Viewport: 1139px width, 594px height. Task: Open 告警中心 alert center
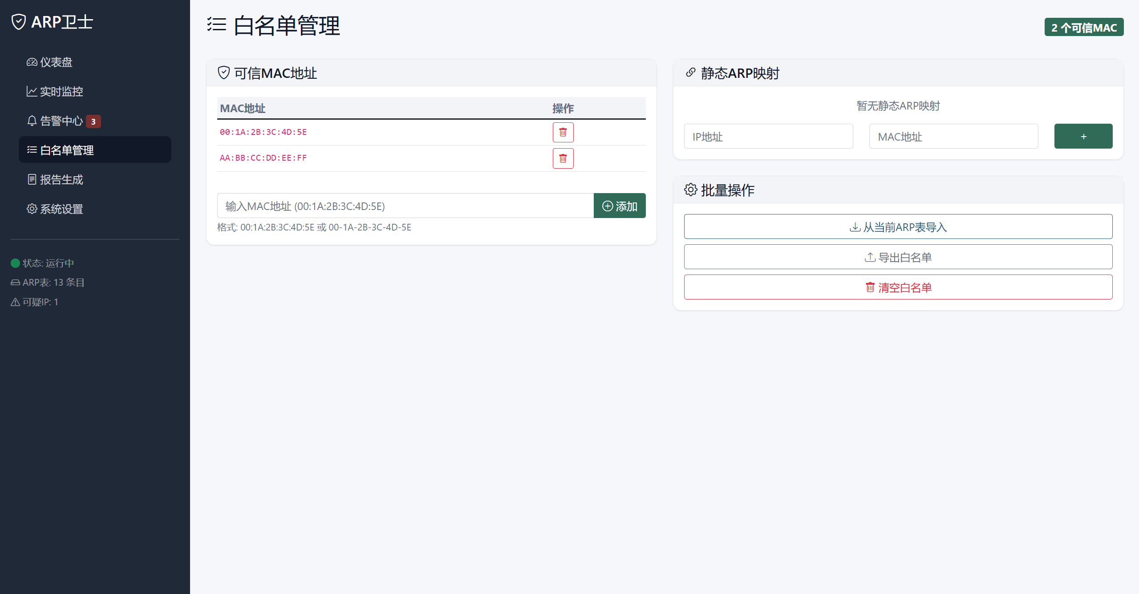point(61,121)
